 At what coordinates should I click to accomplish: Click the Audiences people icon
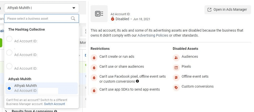176,58
